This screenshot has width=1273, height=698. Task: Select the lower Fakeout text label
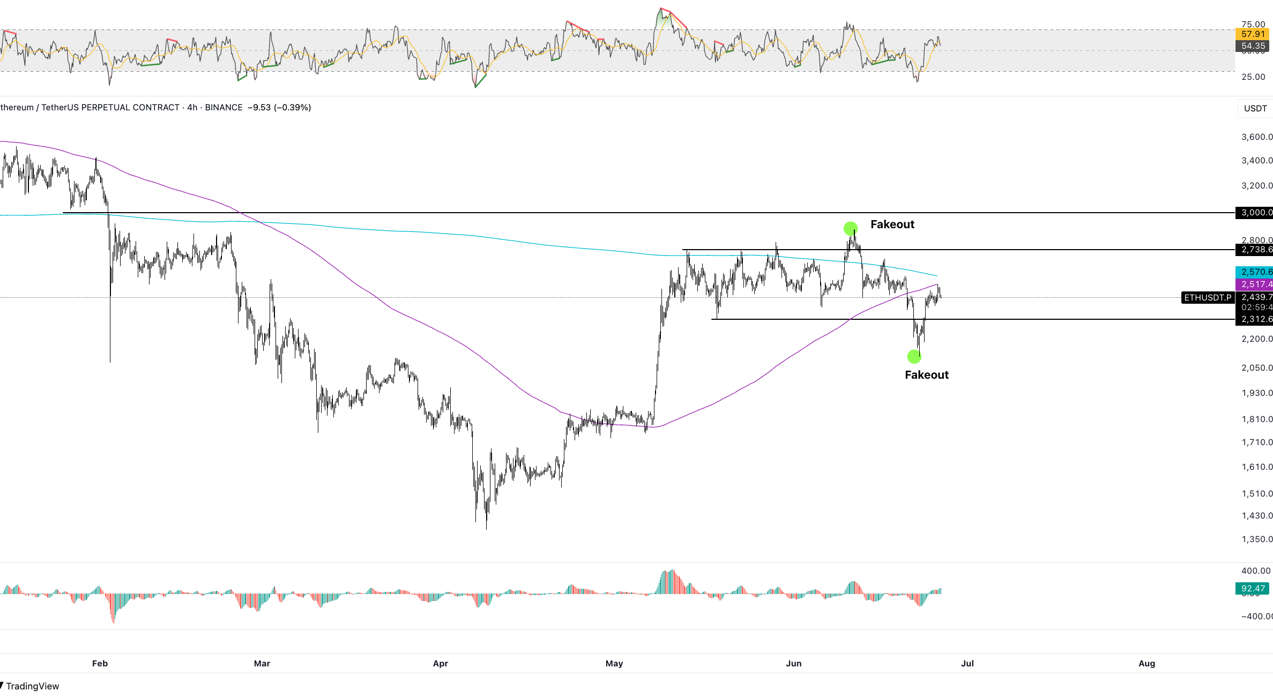pyautogui.click(x=927, y=375)
